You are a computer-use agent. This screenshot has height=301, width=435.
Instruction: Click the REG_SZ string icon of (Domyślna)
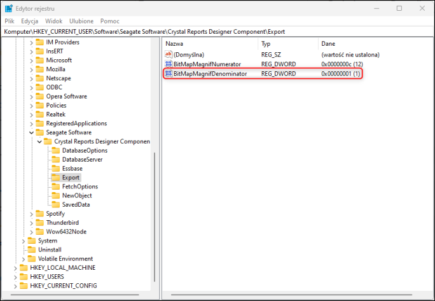click(x=169, y=55)
